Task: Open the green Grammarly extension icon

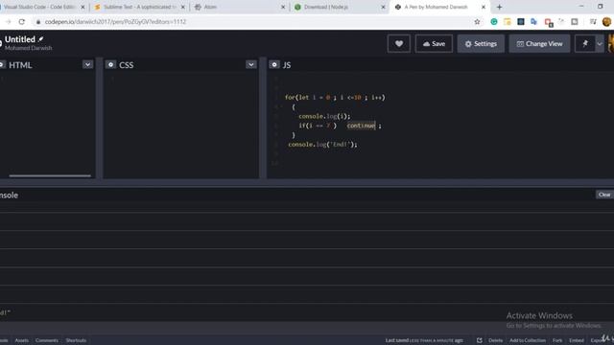Action: tap(494, 22)
